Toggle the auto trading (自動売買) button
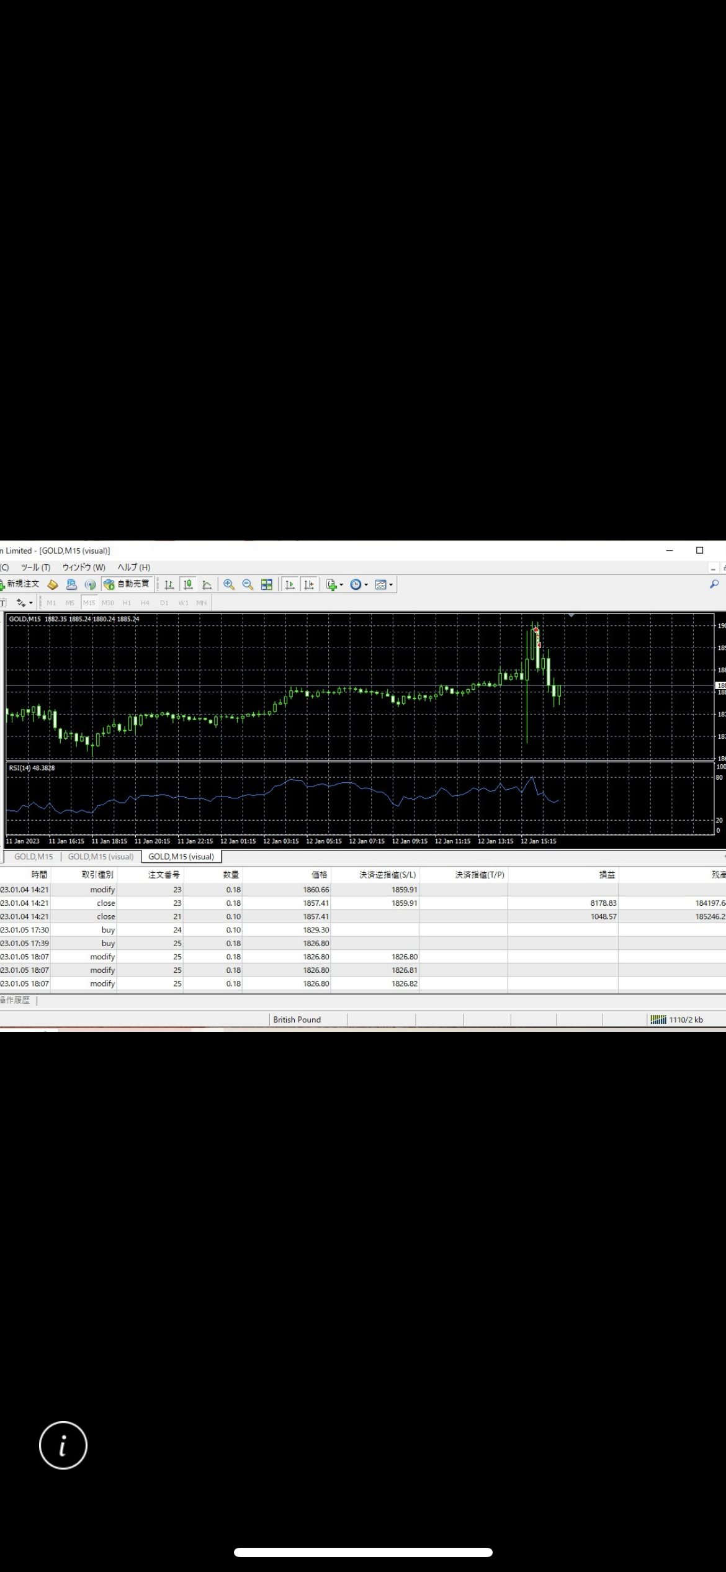 point(127,584)
